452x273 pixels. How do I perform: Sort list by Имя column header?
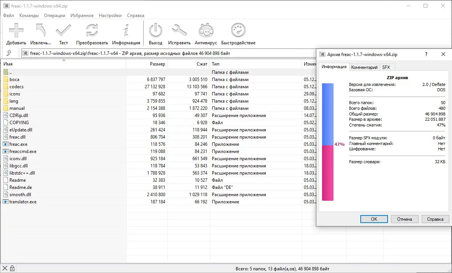pos(63,64)
